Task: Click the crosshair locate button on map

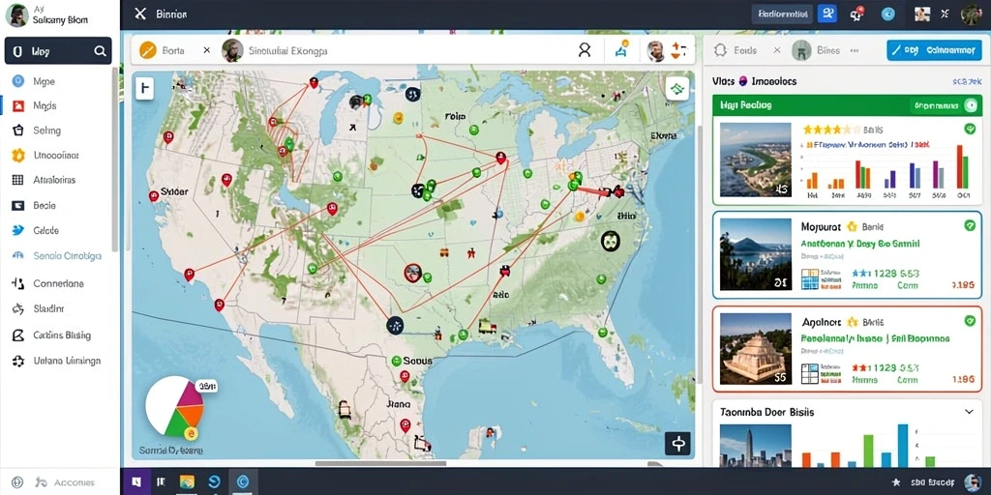Action: click(678, 444)
